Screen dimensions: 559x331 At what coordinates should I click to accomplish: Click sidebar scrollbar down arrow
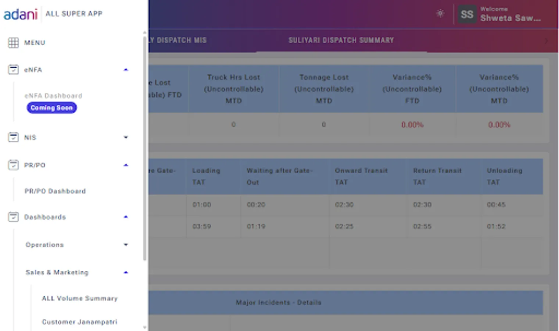[x=145, y=327]
